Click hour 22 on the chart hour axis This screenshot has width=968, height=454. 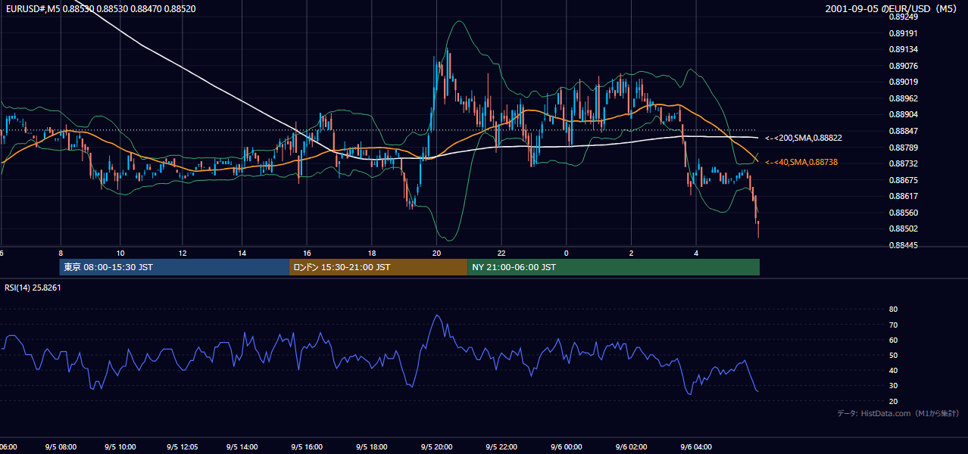click(501, 253)
